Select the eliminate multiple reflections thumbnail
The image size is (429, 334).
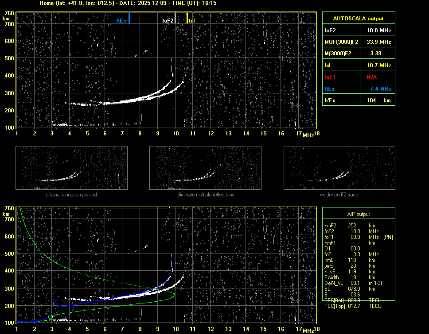click(x=205, y=169)
